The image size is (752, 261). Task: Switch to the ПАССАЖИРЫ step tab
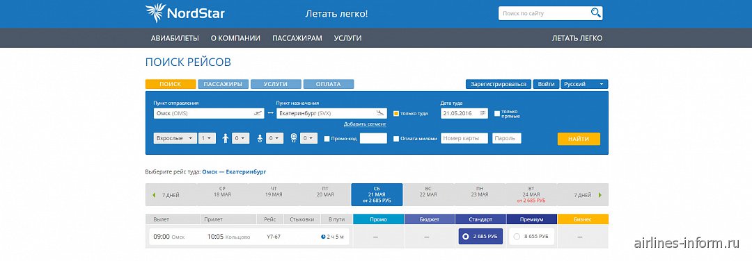223,84
